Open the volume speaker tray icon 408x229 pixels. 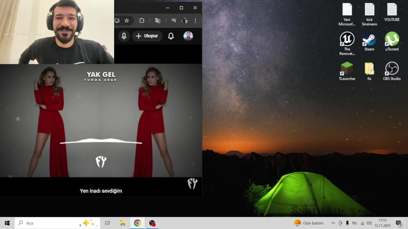pyautogui.click(x=369, y=223)
